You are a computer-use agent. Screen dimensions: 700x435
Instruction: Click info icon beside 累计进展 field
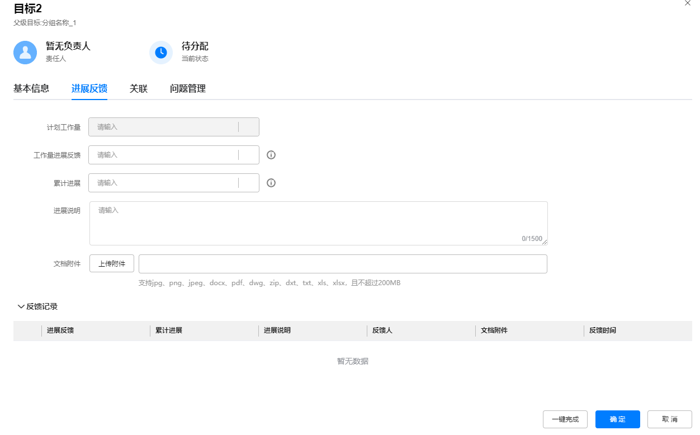[271, 183]
